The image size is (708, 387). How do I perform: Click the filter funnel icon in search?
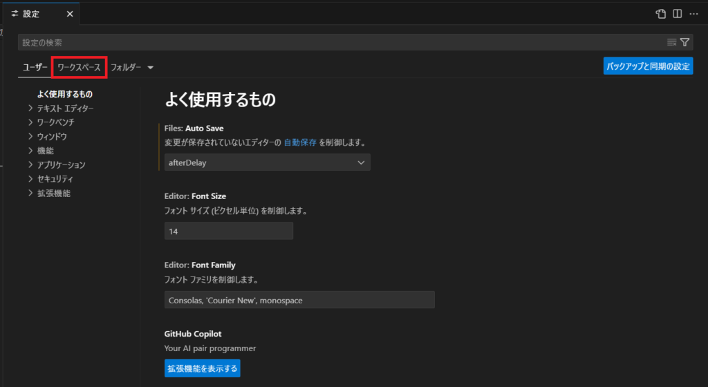pos(684,42)
